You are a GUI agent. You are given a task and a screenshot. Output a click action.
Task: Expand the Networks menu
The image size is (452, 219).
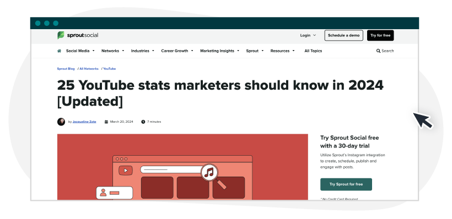[x=112, y=51]
